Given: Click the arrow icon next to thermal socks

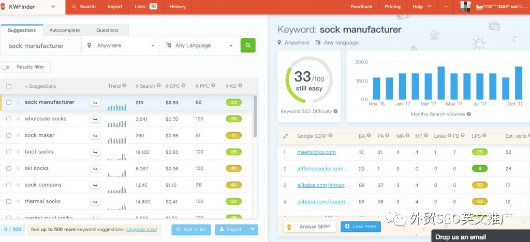Looking at the screenshot, I should (x=95, y=202).
